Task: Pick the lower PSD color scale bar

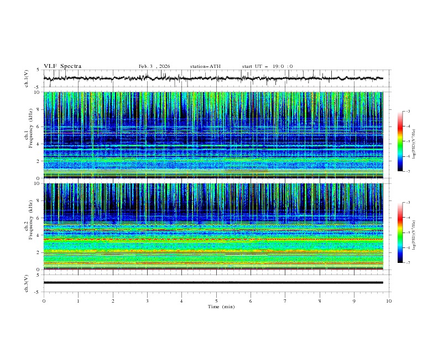Action: (400, 233)
